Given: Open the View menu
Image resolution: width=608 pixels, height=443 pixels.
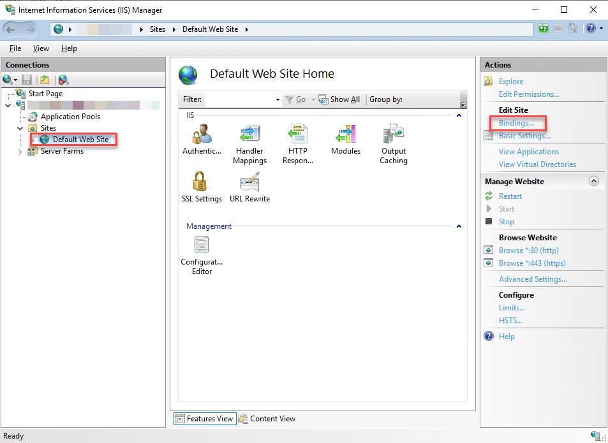Looking at the screenshot, I should coord(41,48).
